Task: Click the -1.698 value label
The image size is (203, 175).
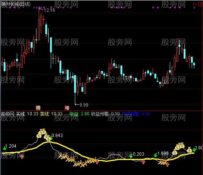Action: pos(162,153)
